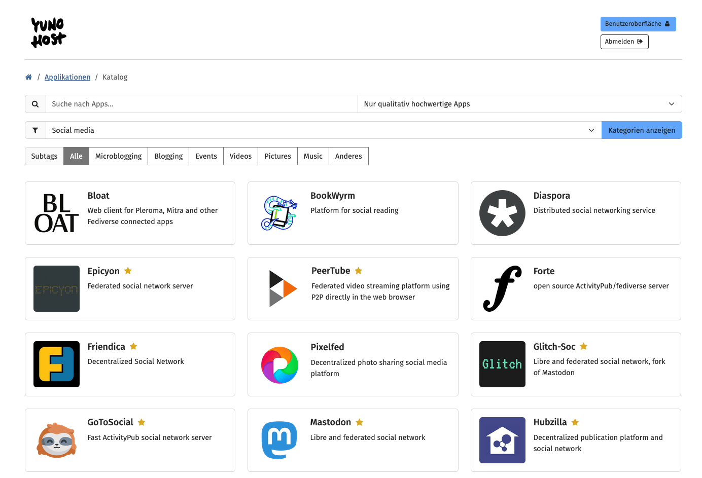Open the GoToSocial app title

tap(110, 422)
